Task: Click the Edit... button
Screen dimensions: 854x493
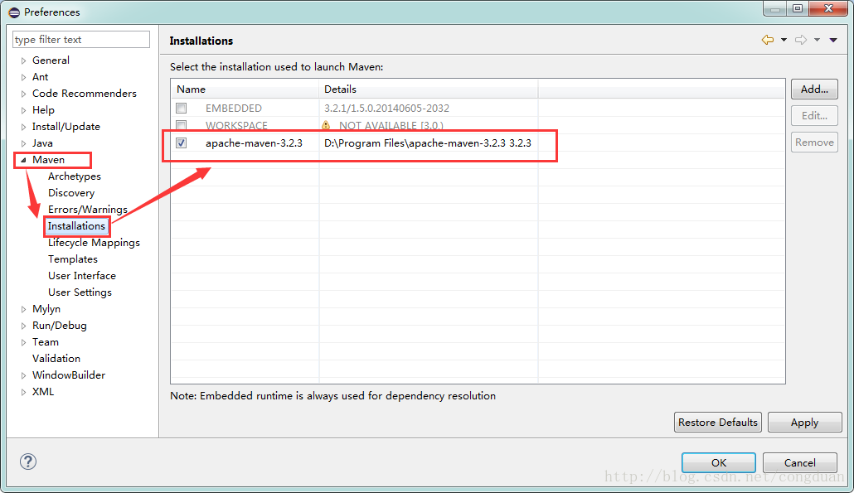Action: pos(814,115)
